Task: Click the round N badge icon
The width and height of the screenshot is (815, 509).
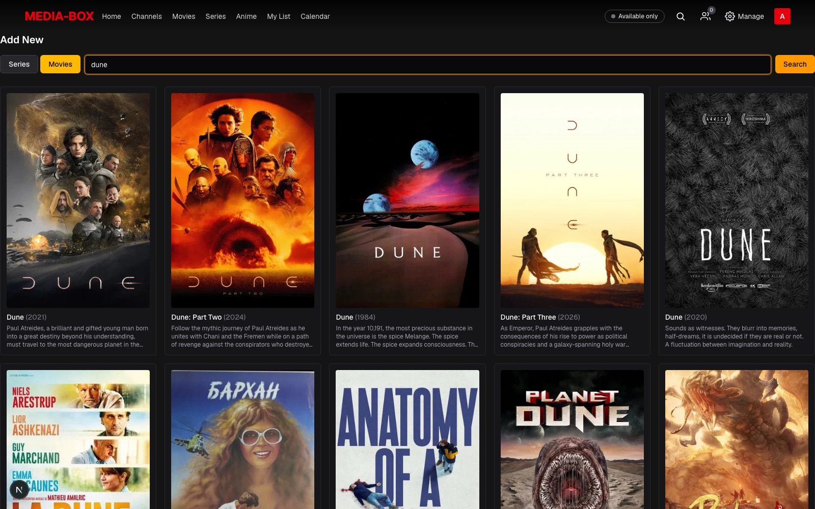Action: click(19, 490)
